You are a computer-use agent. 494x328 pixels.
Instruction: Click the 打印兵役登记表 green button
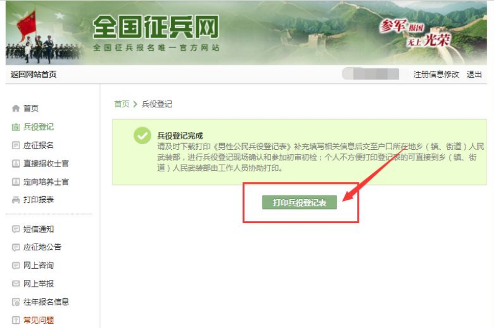coord(299,202)
